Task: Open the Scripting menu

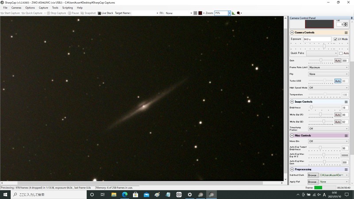Action: (x=68, y=8)
